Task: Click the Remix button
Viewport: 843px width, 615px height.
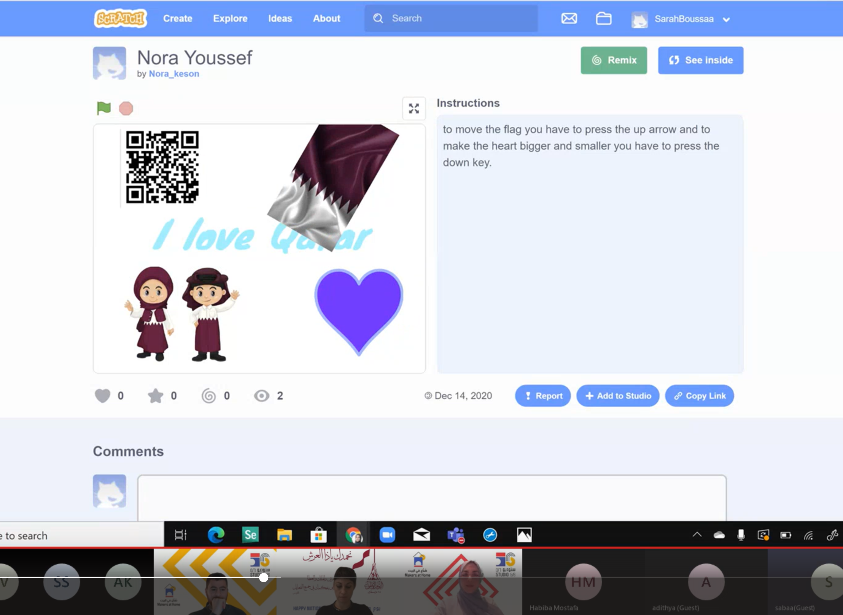Action: point(614,60)
